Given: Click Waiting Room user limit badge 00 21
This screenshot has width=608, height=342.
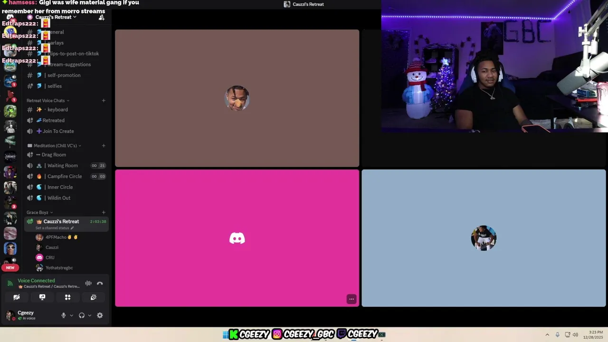Looking at the screenshot, I should click(98, 166).
